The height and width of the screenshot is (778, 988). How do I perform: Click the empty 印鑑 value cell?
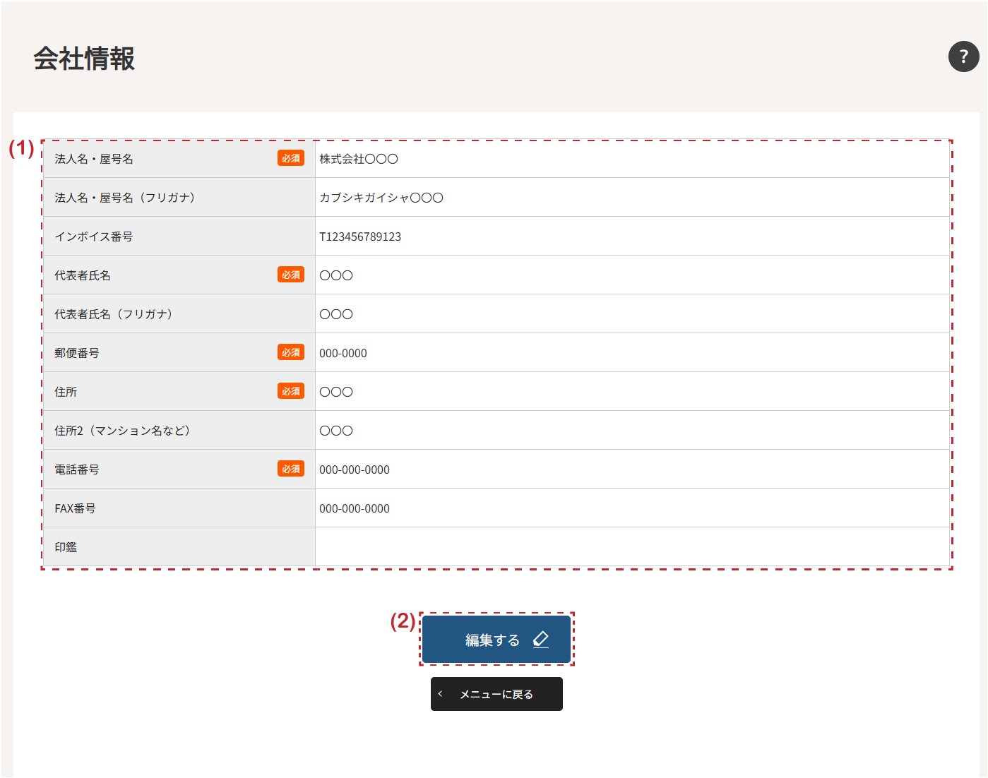coord(631,546)
